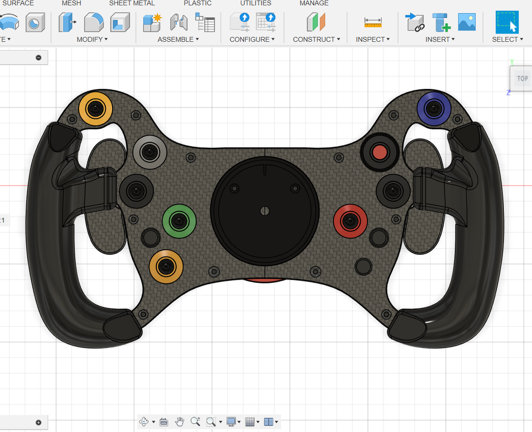532x432 pixels.
Task: Select the Shell tool icon
Action: click(x=120, y=22)
